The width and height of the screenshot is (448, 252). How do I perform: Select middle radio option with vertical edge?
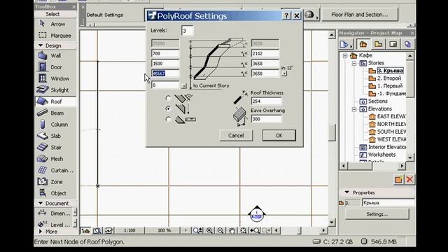click(168, 108)
